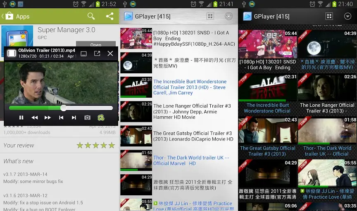Screen dimensions: 357x211
Task: Tap the 95 notification badge in status bar
Action: (x=12, y=4)
